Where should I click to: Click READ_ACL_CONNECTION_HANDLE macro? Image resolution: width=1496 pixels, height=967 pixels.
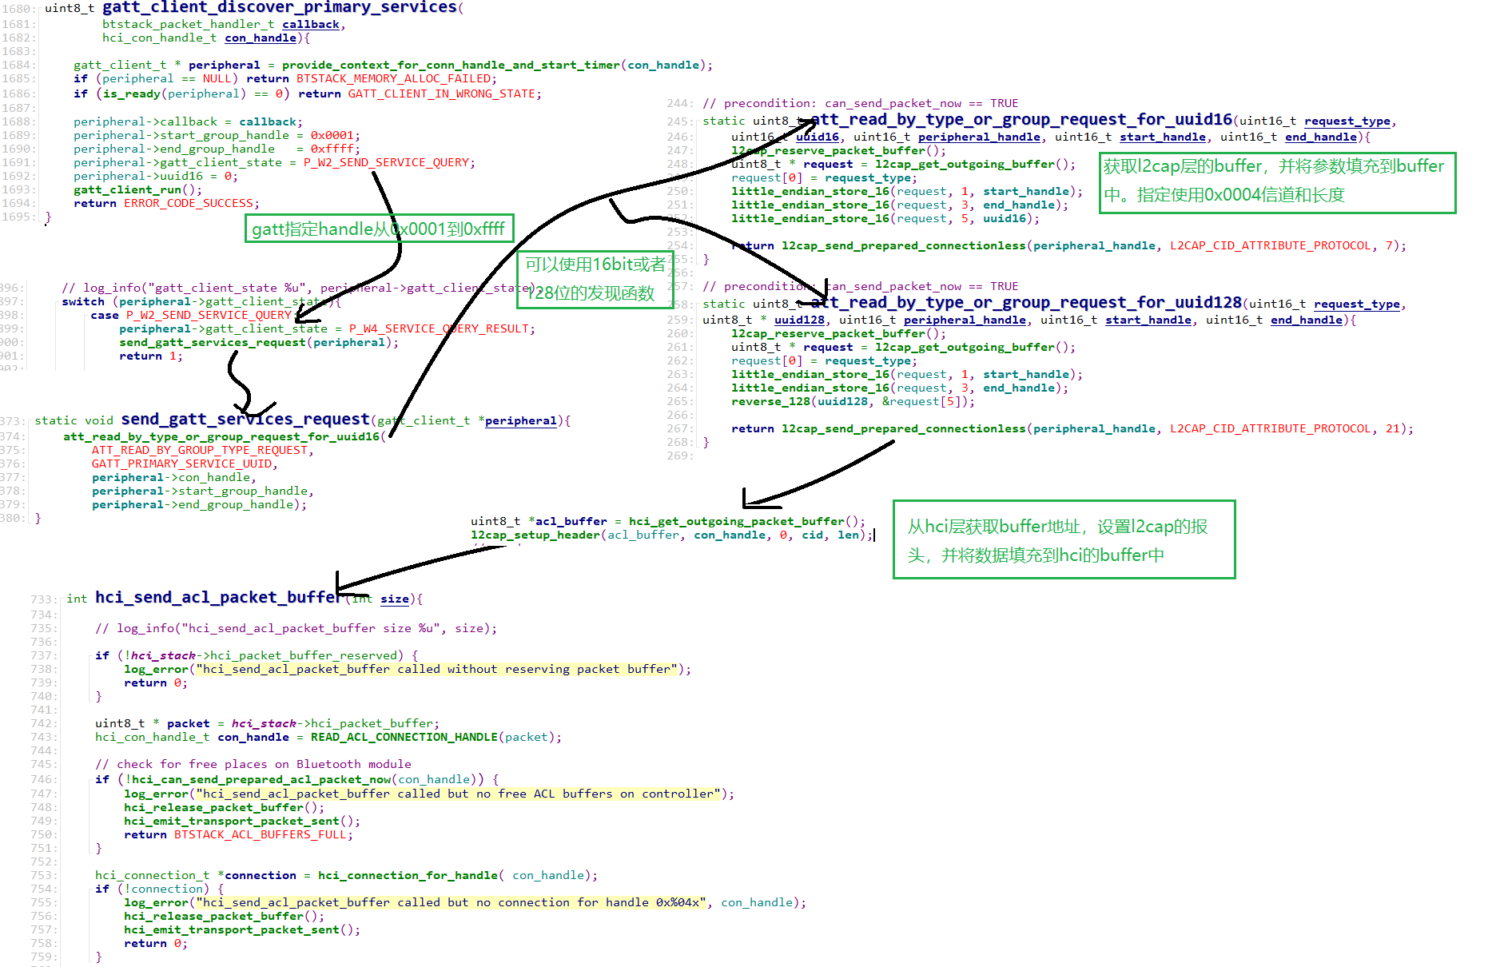(404, 738)
